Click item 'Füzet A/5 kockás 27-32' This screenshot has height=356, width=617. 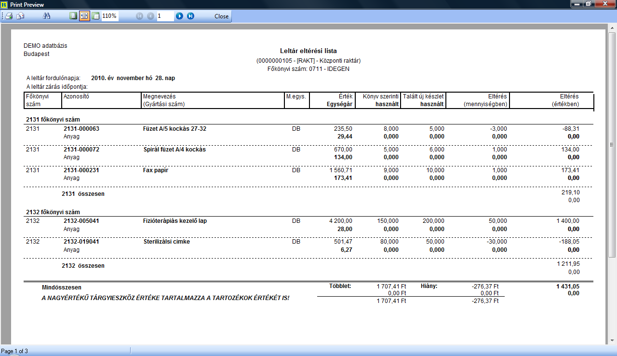[x=174, y=129]
